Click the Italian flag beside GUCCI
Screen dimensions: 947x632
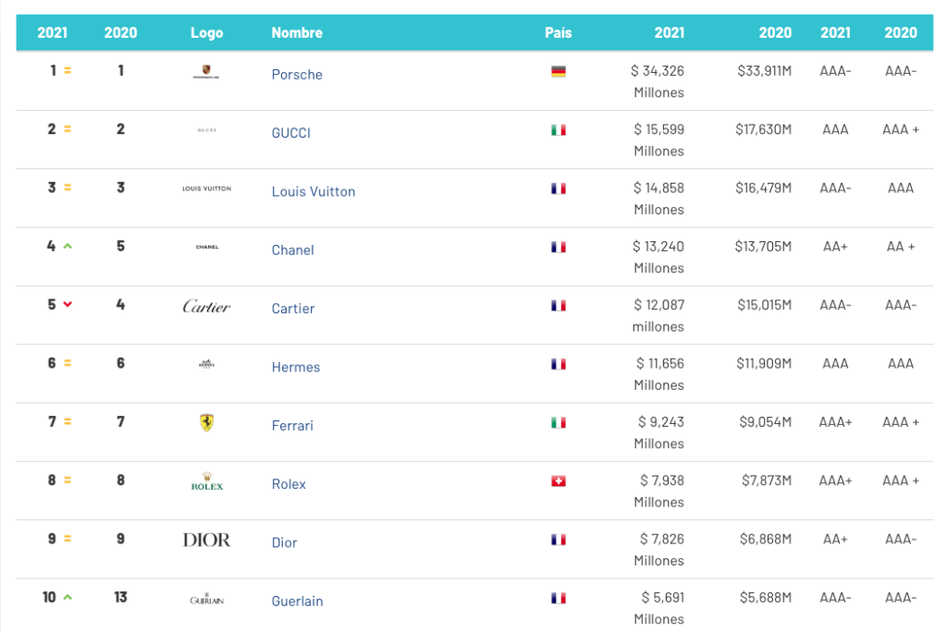click(x=558, y=130)
